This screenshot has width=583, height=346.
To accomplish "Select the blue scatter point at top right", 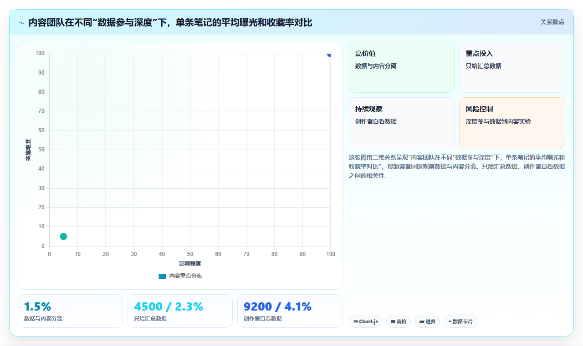I will [329, 54].
